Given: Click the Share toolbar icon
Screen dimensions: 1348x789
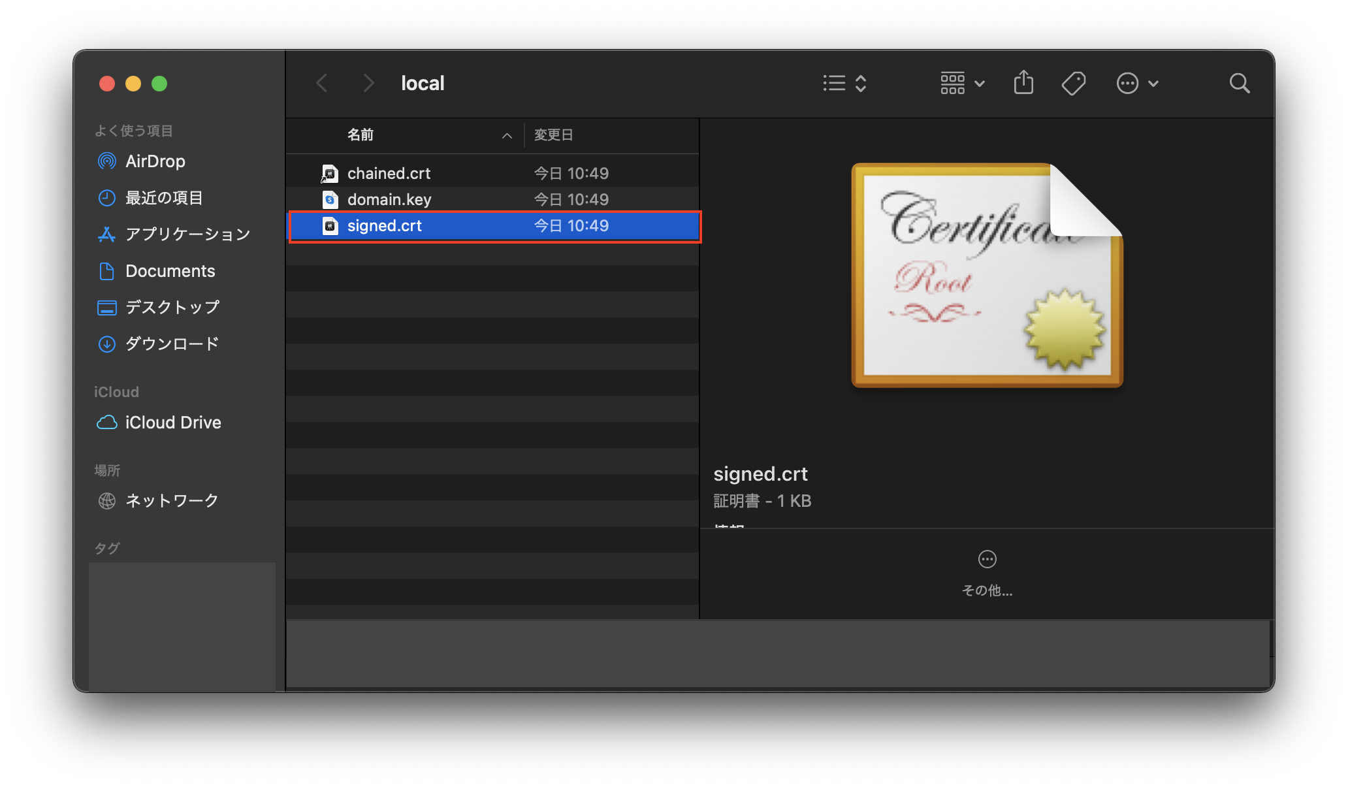Looking at the screenshot, I should [x=1023, y=83].
